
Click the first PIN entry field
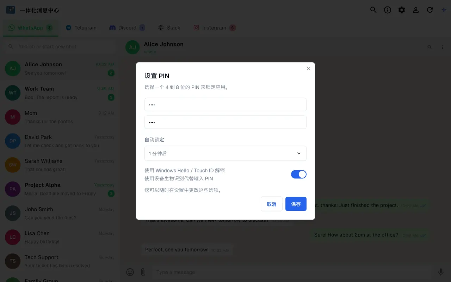pyautogui.click(x=225, y=105)
